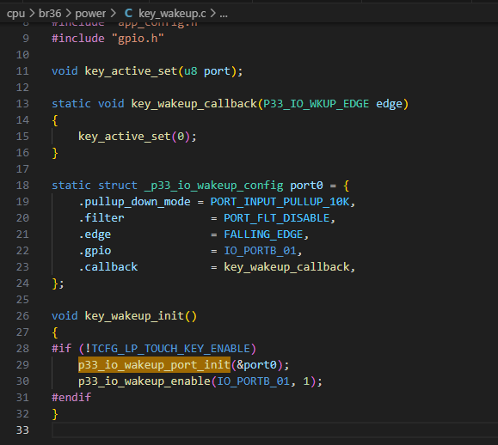Click key_wakeup_callback value on line 23
The width and height of the screenshot is (498, 445).
[286, 267]
